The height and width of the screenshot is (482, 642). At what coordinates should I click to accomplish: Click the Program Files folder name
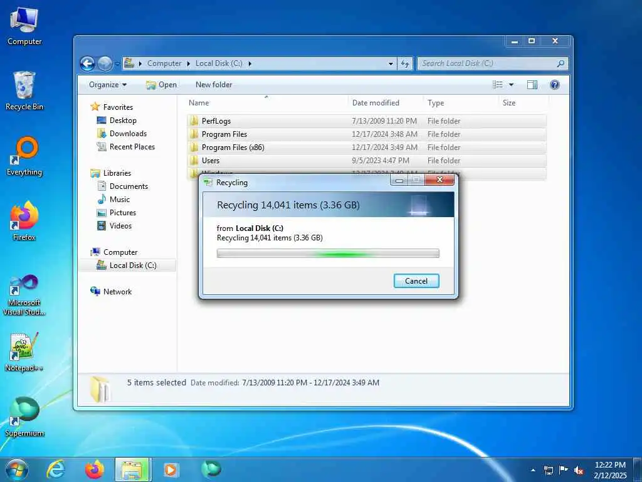[x=224, y=134]
